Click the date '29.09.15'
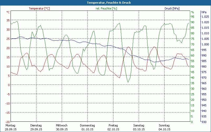The image size is (211, 132). point(36,129)
